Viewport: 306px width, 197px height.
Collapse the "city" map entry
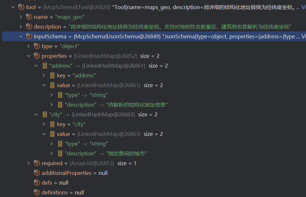(36, 114)
